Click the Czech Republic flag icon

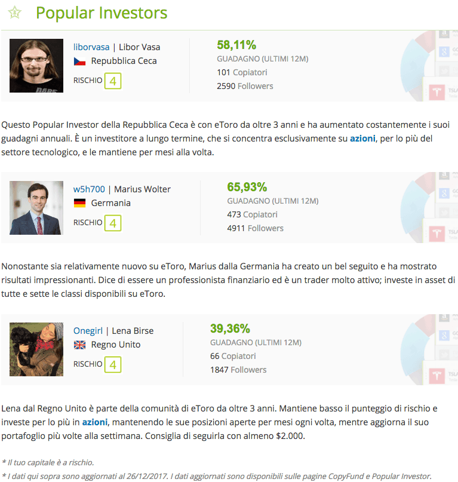(x=79, y=62)
